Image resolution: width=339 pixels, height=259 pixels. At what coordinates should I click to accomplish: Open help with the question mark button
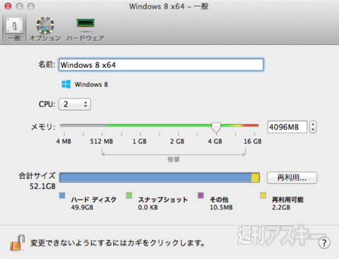(324, 243)
